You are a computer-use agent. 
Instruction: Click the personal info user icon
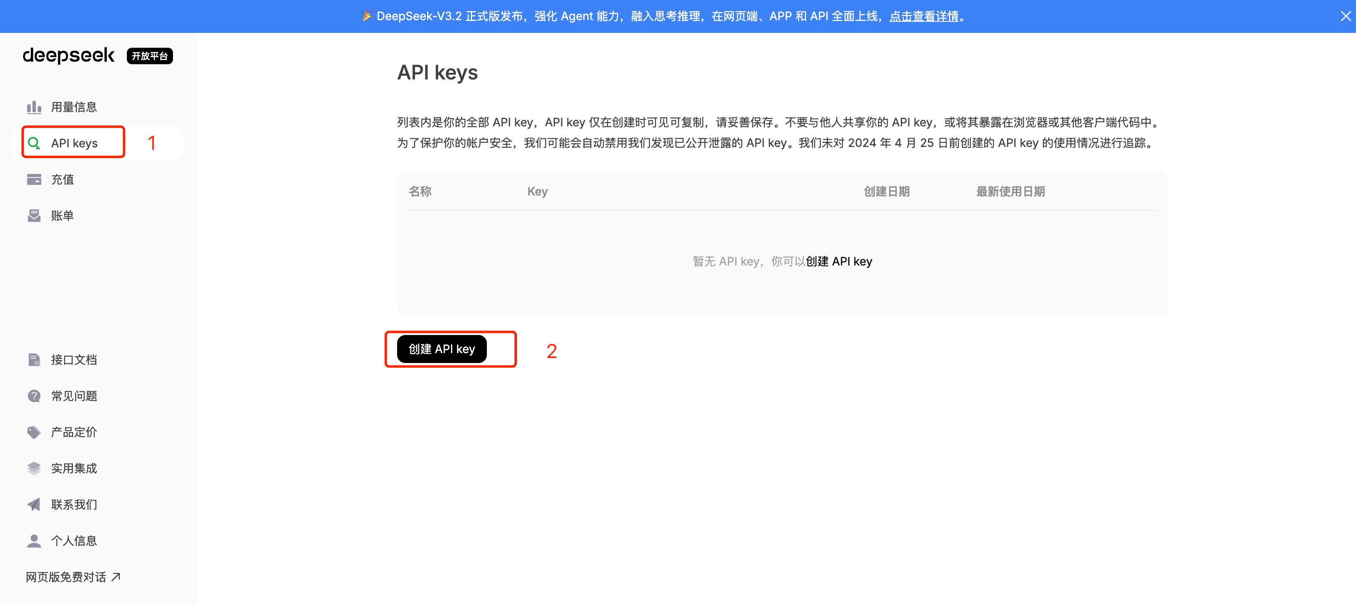34,541
